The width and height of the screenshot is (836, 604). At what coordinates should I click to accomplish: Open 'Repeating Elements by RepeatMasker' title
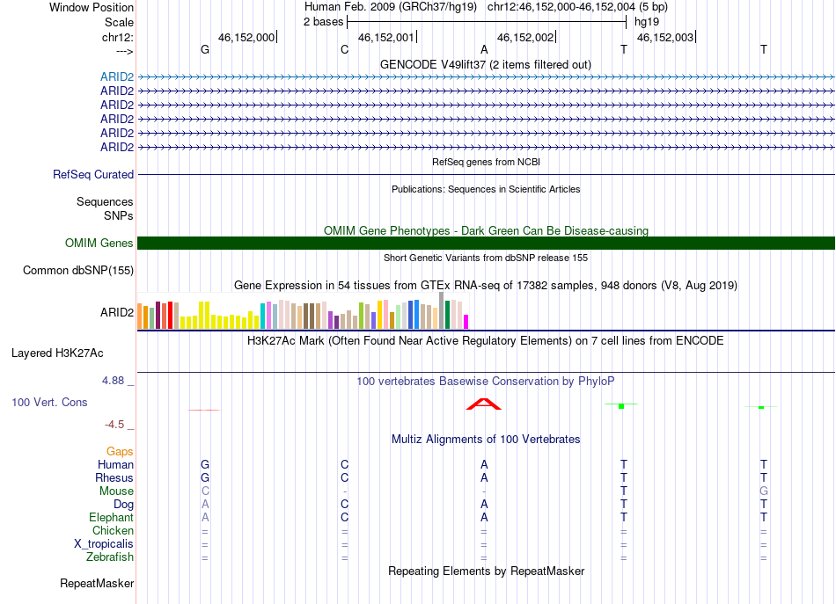tap(487, 571)
